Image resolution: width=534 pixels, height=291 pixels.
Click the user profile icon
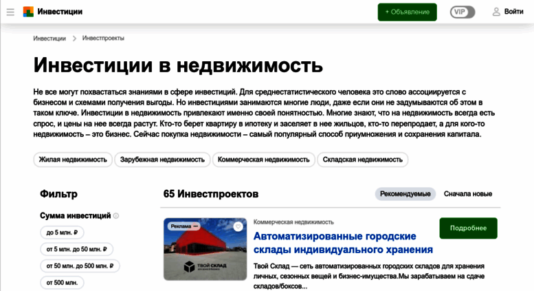(496, 12)
